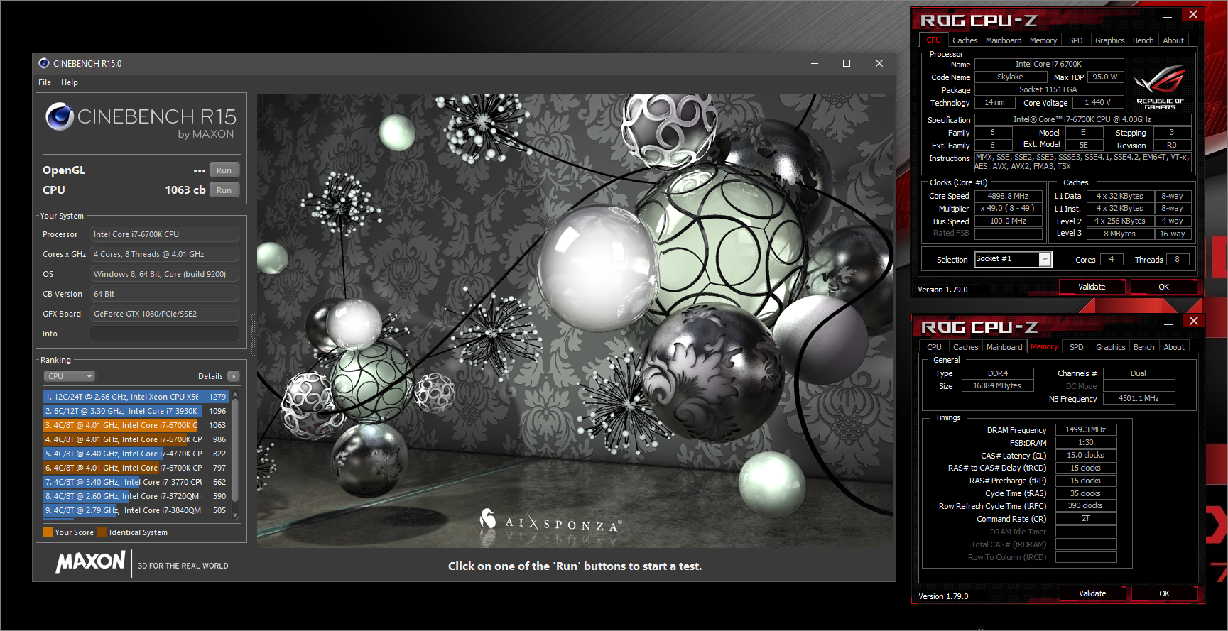Click the Cinebench app icon in title bar

click(44, 63)
